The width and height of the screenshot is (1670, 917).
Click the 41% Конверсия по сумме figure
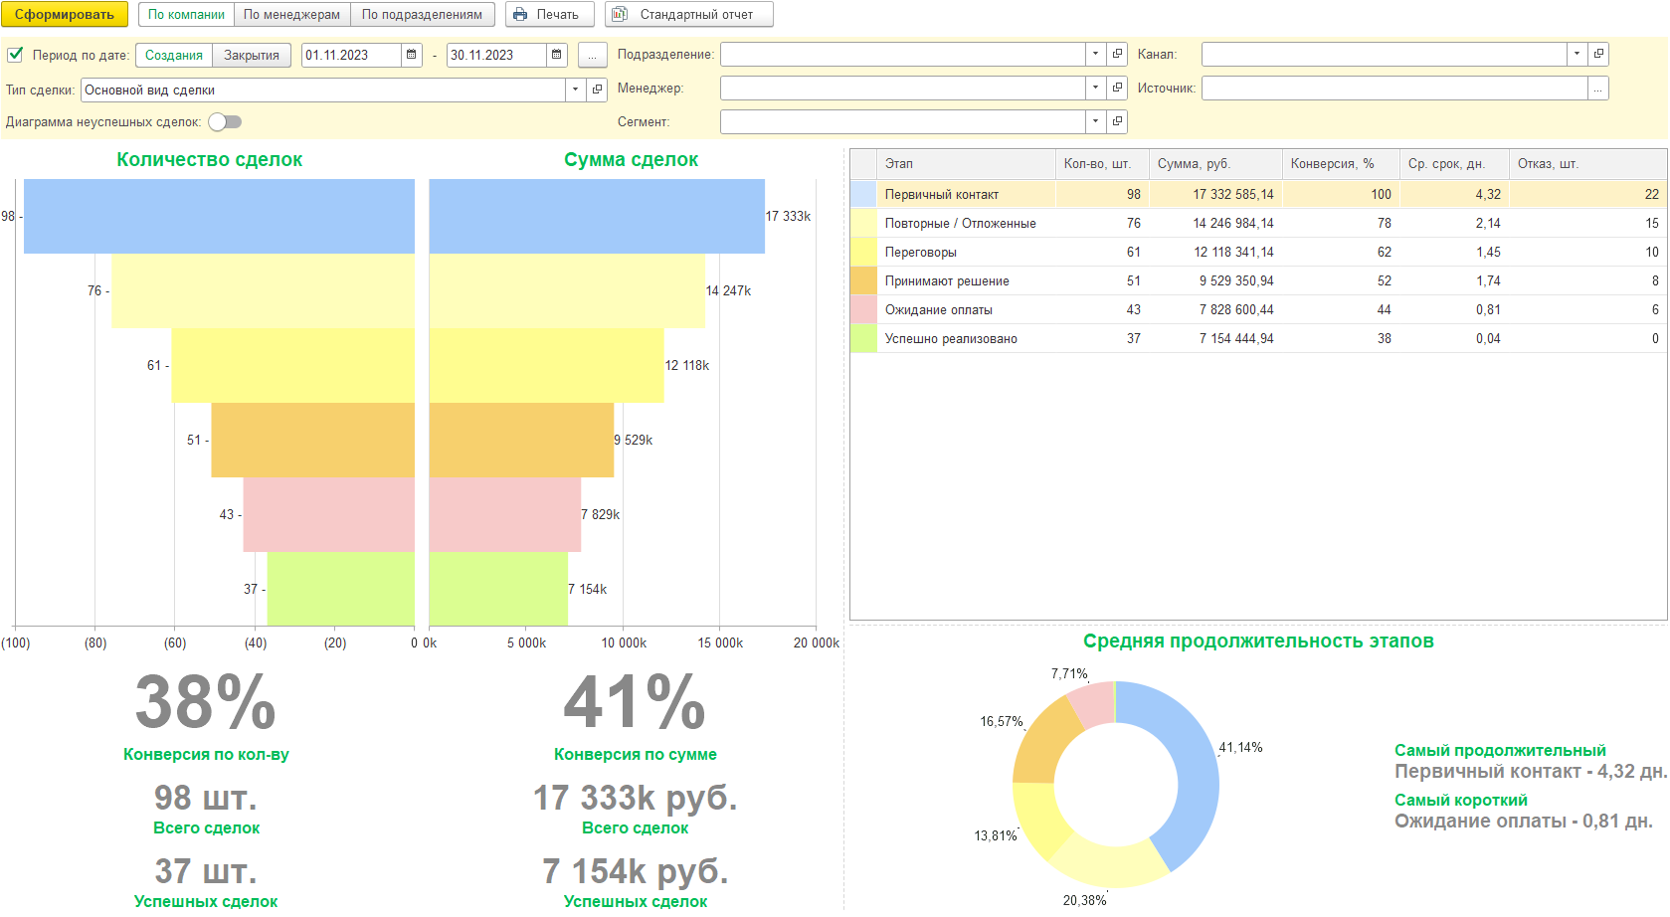tap(635, 702)
